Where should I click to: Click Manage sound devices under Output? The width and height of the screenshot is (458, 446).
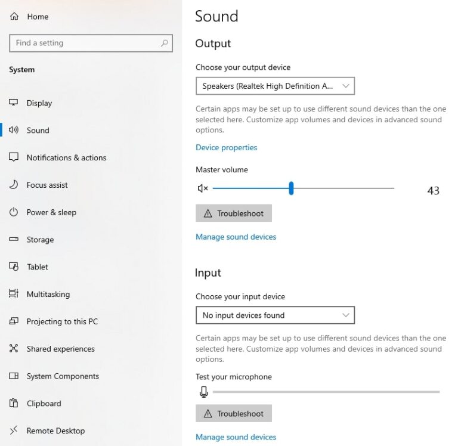click(236, 237)
